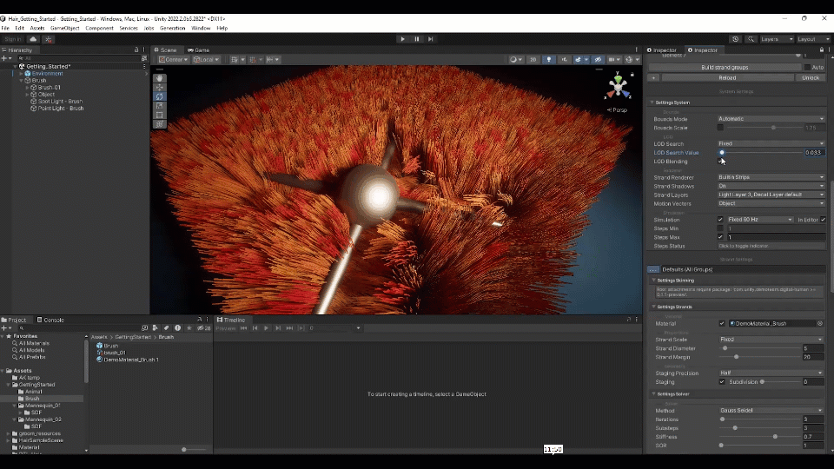This screenshot has width=834, height=469.
Task: Click the Build strand groups button
Action: pyautogui.click(x=725, y=67)
